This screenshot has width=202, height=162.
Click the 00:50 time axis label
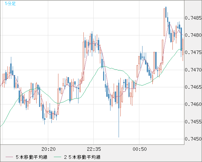(140, 149)
